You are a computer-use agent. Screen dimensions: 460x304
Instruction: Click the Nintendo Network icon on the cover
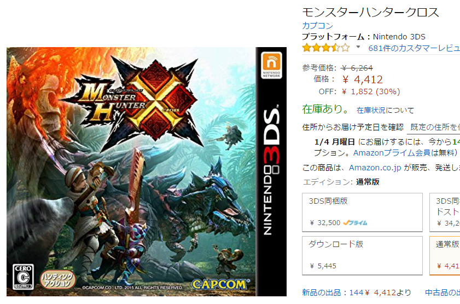coord(271,65)
